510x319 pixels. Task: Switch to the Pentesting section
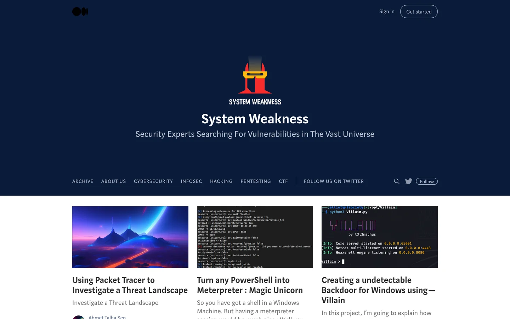[256, 181]
